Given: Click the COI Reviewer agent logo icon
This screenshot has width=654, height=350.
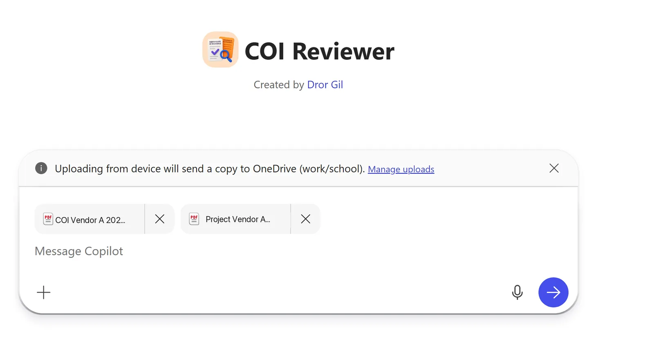Looking at the screenshot, I should [x=220, y=49].
